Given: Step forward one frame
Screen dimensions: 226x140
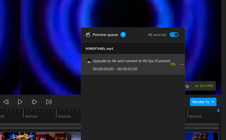Looking at the screenshot, I should (x=35, y=102).
